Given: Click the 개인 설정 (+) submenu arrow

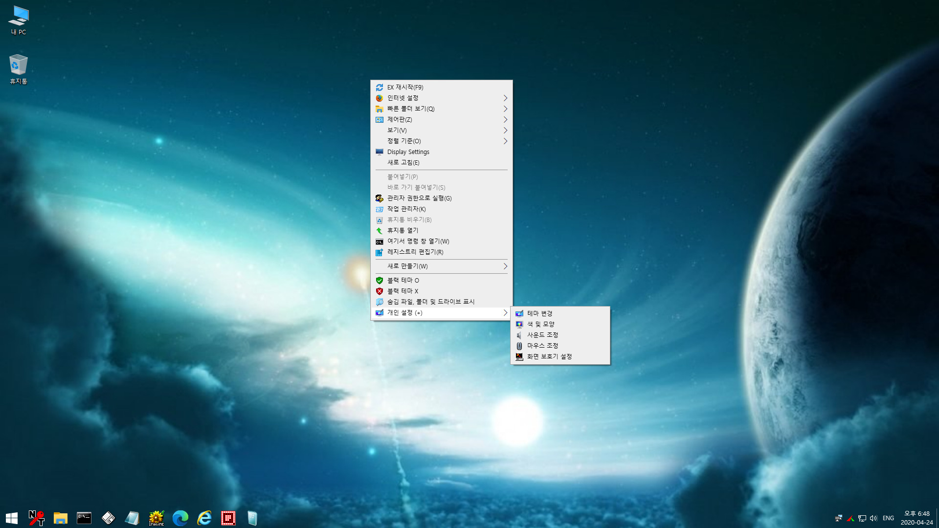Looking at the screenshot, I should click(505, 313).
